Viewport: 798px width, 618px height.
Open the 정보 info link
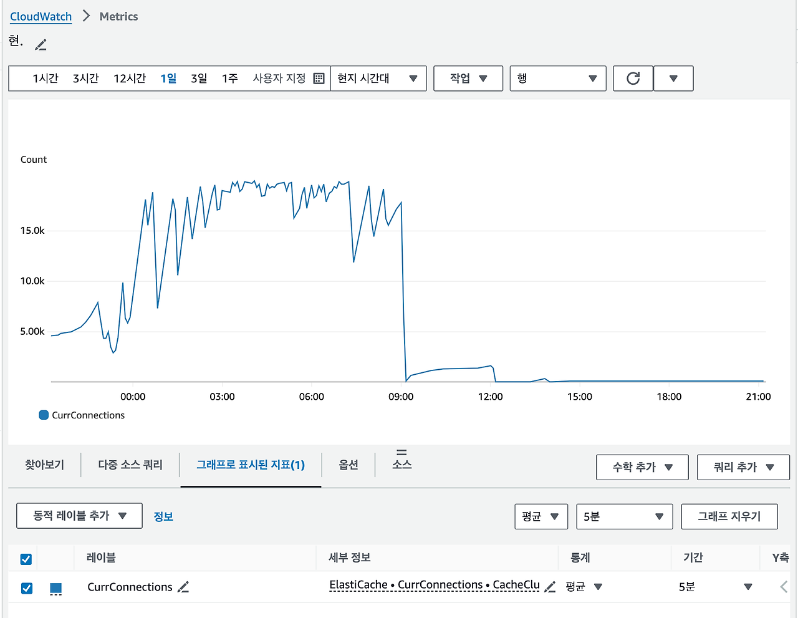(x=163, y=516)
